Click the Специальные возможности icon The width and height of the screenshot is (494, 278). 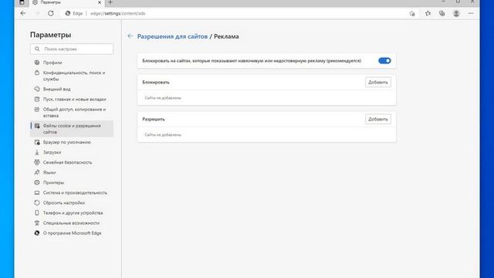[37, 223]
